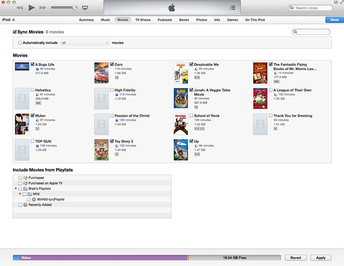344x266 pixels.
Task: Switch to the Photos tab
Action: point(202,20)
